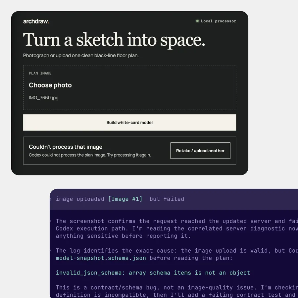The image size is (298, 298).
Task: Click Retake / upload another button
Action: tap(200, 151)
